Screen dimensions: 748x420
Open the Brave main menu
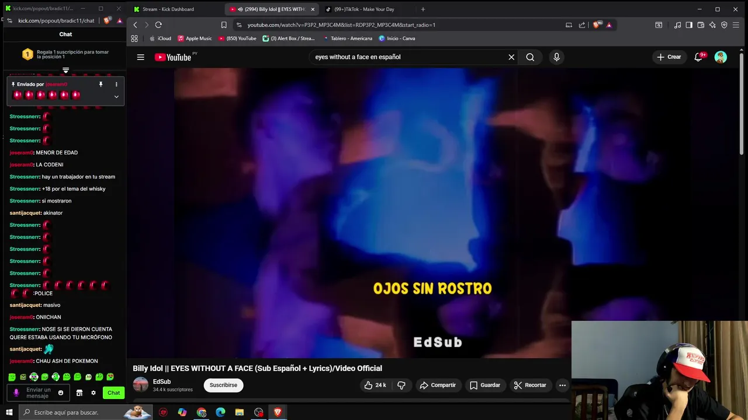click(x=736, y=25)
